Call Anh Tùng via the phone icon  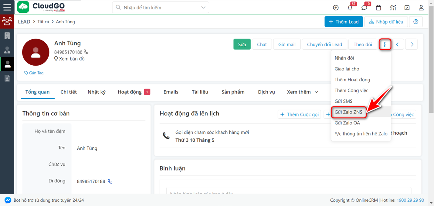click(86, 52)
